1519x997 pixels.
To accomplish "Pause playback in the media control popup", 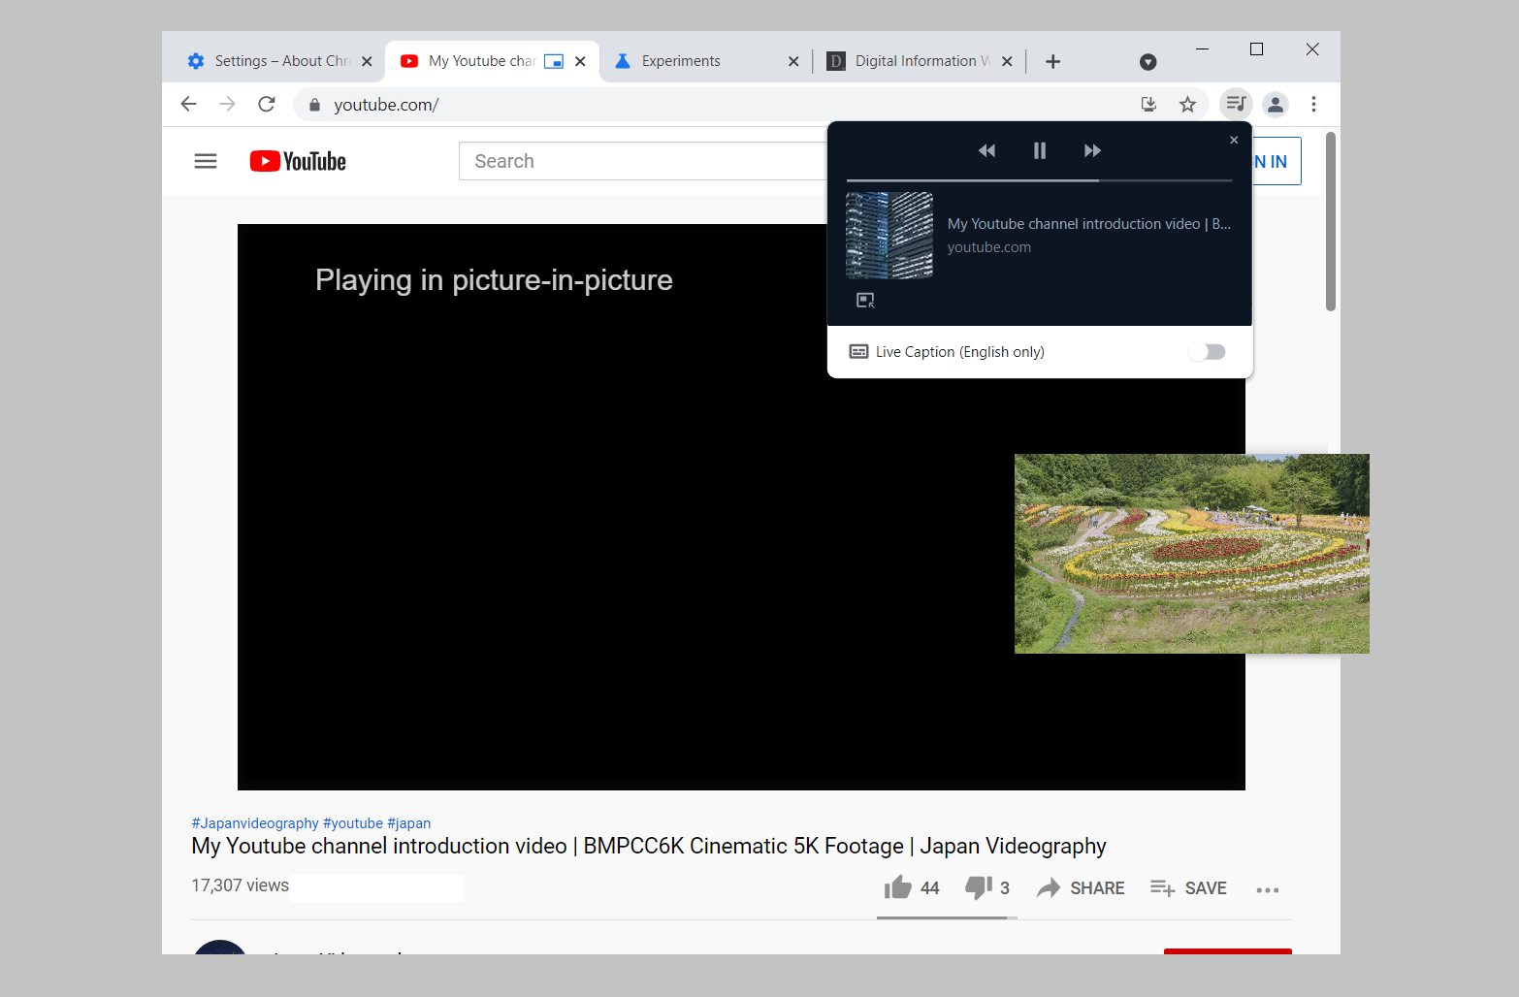I will pyautogui.click(x=1039, y=150).
